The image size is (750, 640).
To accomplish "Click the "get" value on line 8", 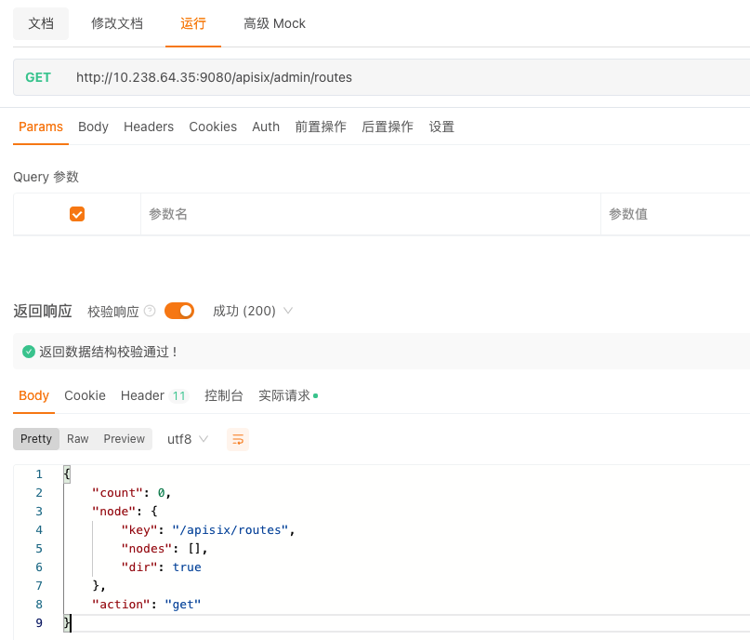I will tap(183, 604).
